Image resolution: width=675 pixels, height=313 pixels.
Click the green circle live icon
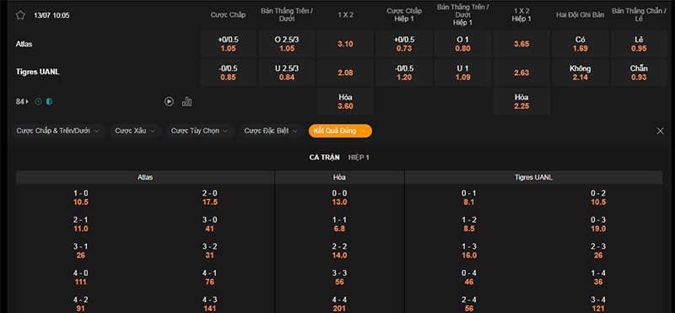(38, 101)
